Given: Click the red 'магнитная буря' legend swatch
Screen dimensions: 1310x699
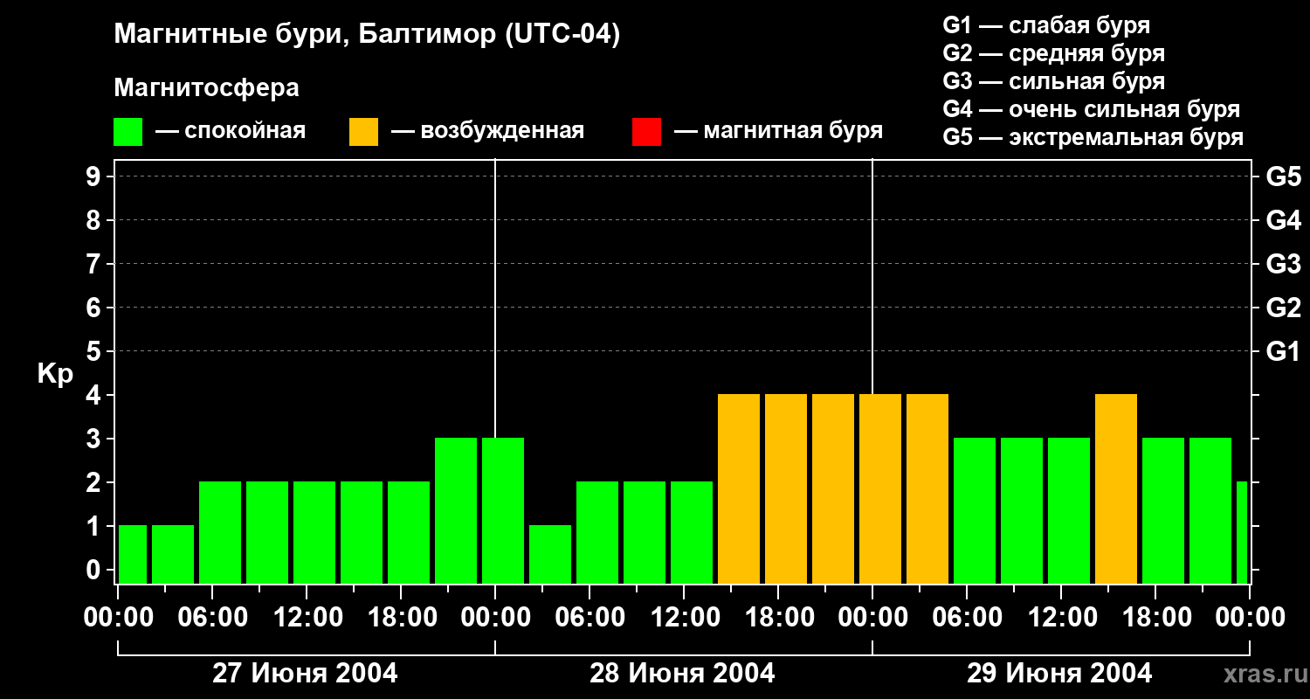Looking at the screenshot, I should [646, 132].
